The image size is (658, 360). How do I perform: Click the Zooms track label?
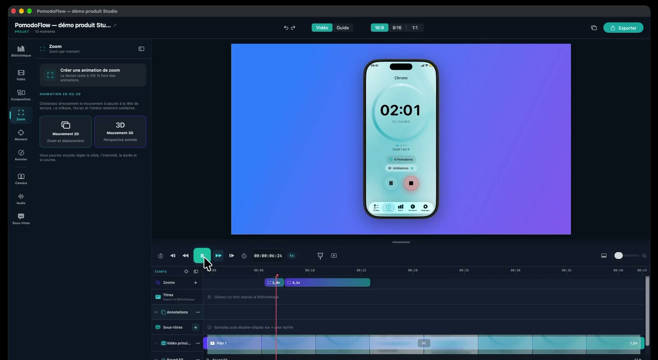[169, 283]
